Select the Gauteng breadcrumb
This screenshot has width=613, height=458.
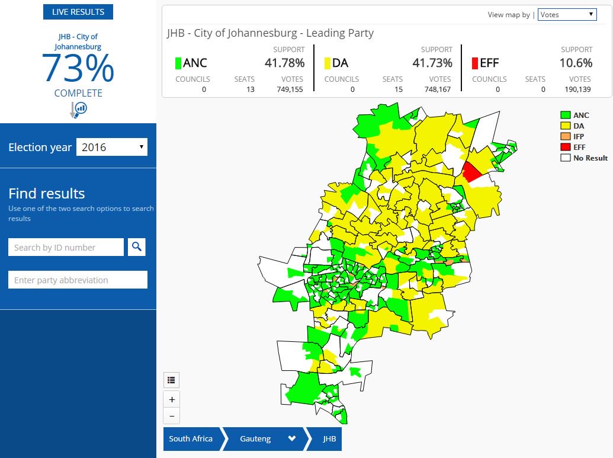click(x=255, y=439)
